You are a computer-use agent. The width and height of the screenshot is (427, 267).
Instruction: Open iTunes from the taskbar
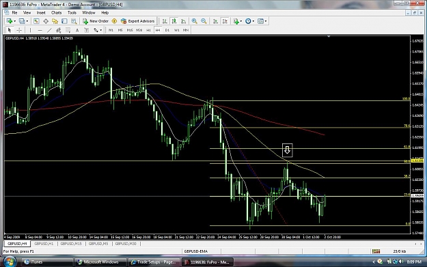pos(46,262)
